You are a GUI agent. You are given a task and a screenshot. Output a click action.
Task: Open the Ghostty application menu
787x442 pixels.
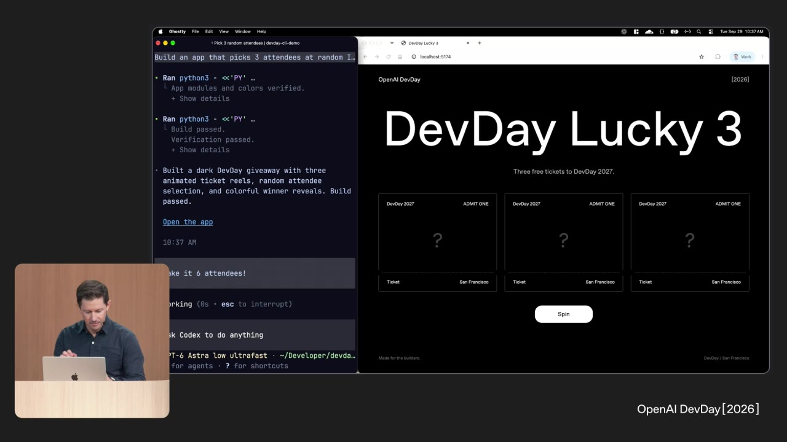(177, 31)
